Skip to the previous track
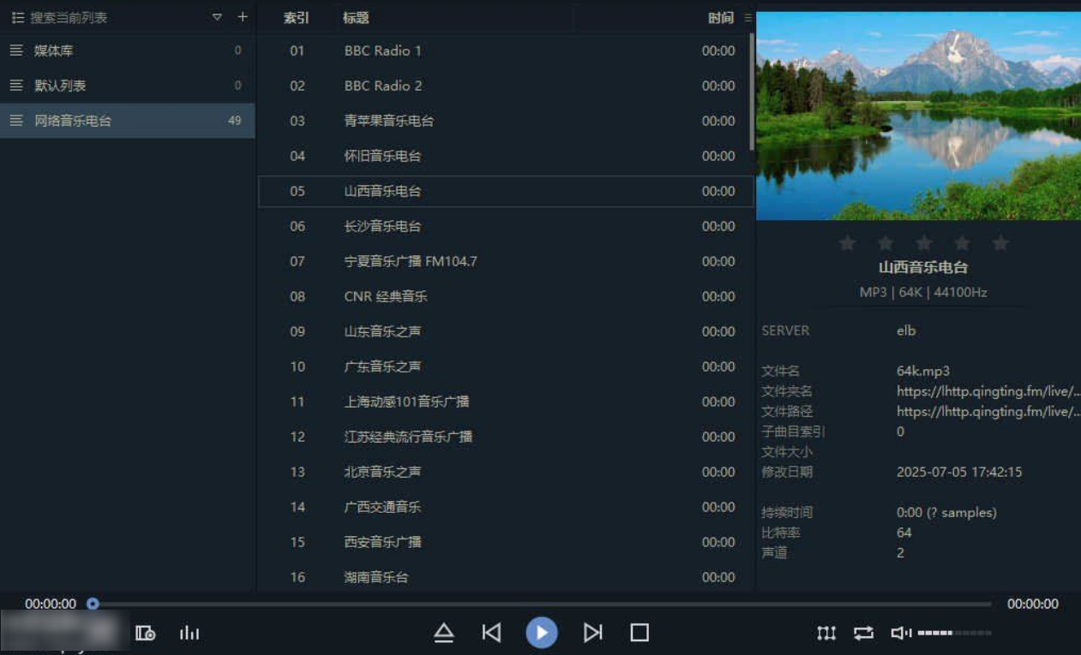1081x655 pixels. coord(491,633)
